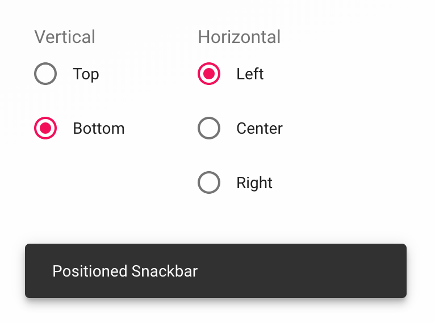Screen dimensions: 435x323
Task: Click the pink inner dot of Bottom radio
Action: coord(45,128)
